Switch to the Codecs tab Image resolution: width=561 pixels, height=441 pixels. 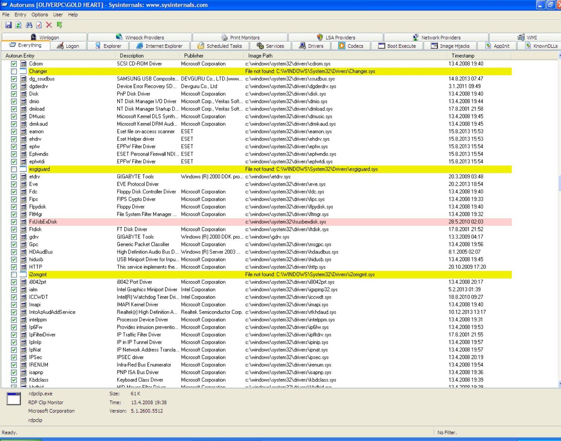coord(351,46)
